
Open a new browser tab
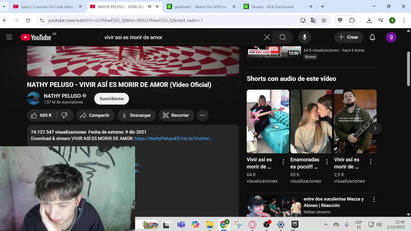point(322,6)
